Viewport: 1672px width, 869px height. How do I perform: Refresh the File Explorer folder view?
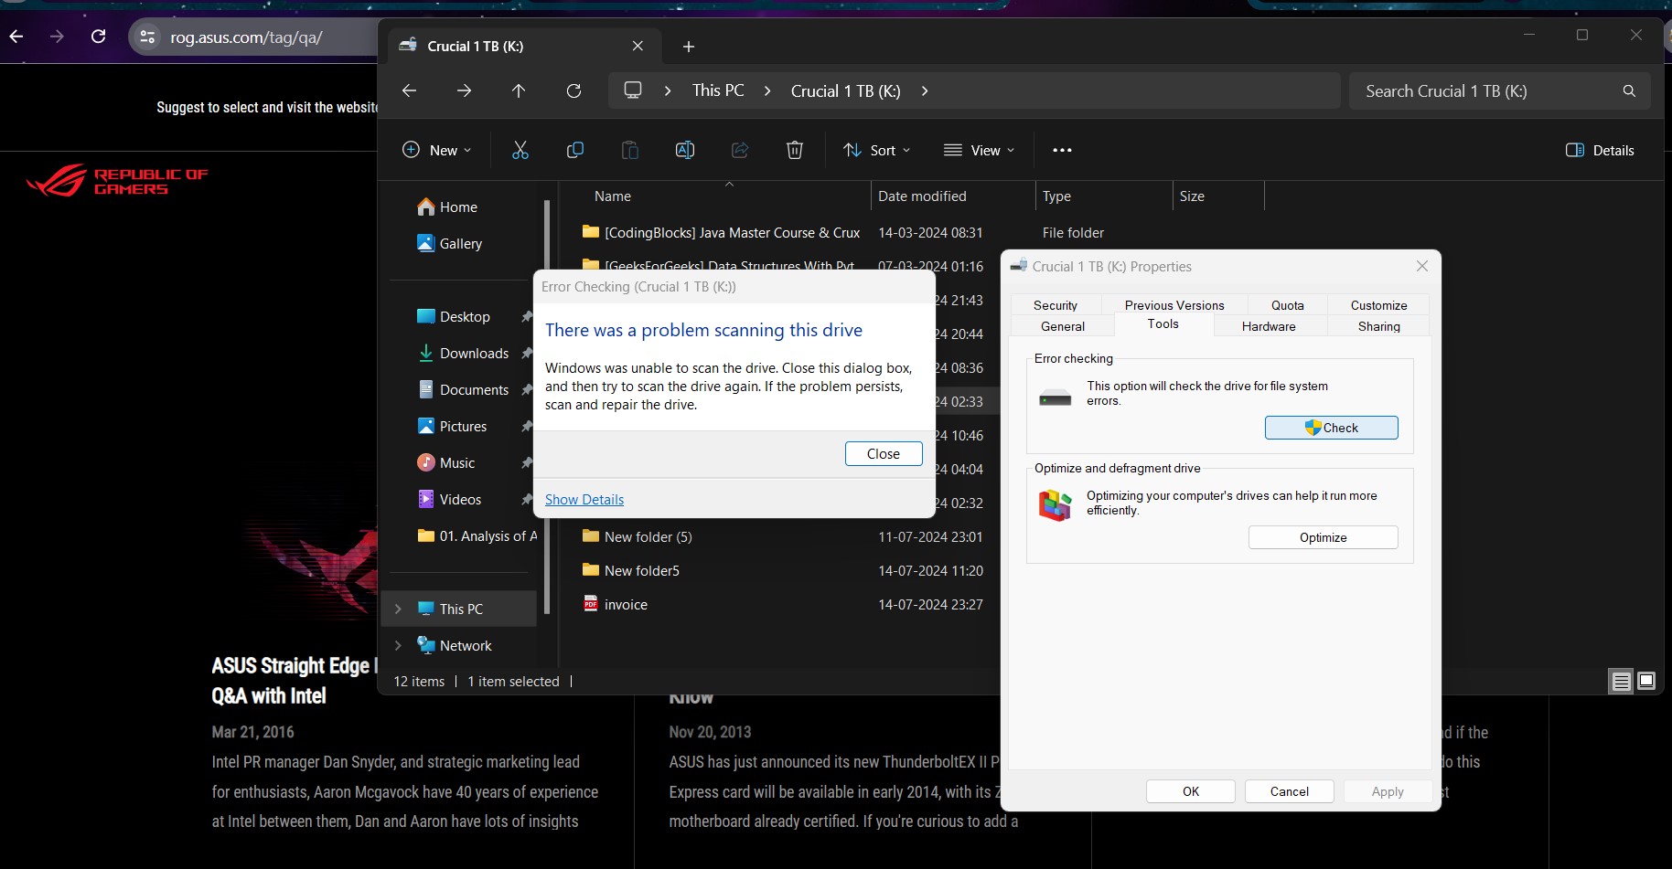[x=573, y=90]
